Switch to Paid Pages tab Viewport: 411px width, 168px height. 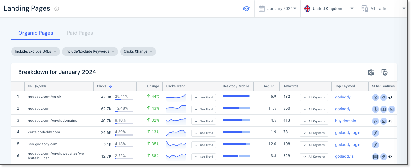pyautogui.click(x=80, y=33)
